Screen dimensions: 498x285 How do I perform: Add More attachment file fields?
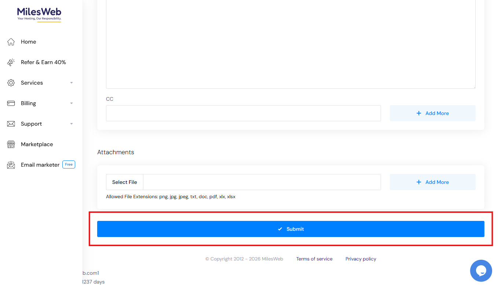point(432,182)
